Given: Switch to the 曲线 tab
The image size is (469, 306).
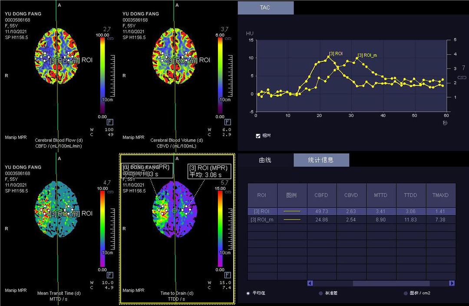Looking at the screenshot, I should (x=265, y=160).
